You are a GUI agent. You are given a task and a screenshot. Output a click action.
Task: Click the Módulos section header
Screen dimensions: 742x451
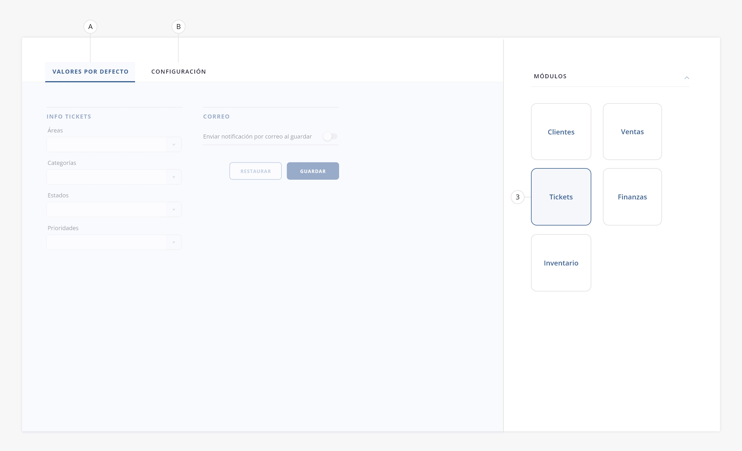tap(550, 76)
